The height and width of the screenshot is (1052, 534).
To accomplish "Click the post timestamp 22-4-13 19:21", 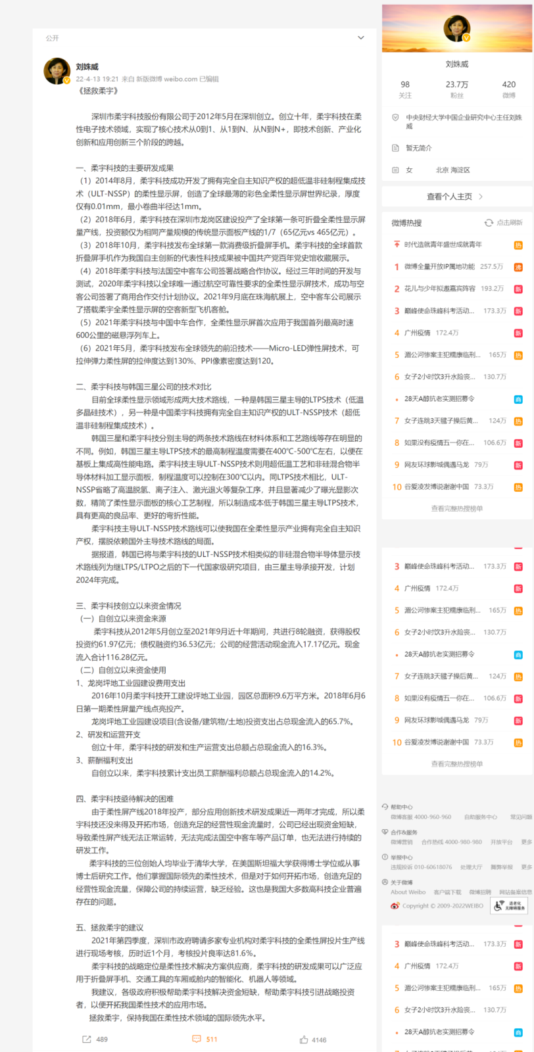I will pos(97,79).
